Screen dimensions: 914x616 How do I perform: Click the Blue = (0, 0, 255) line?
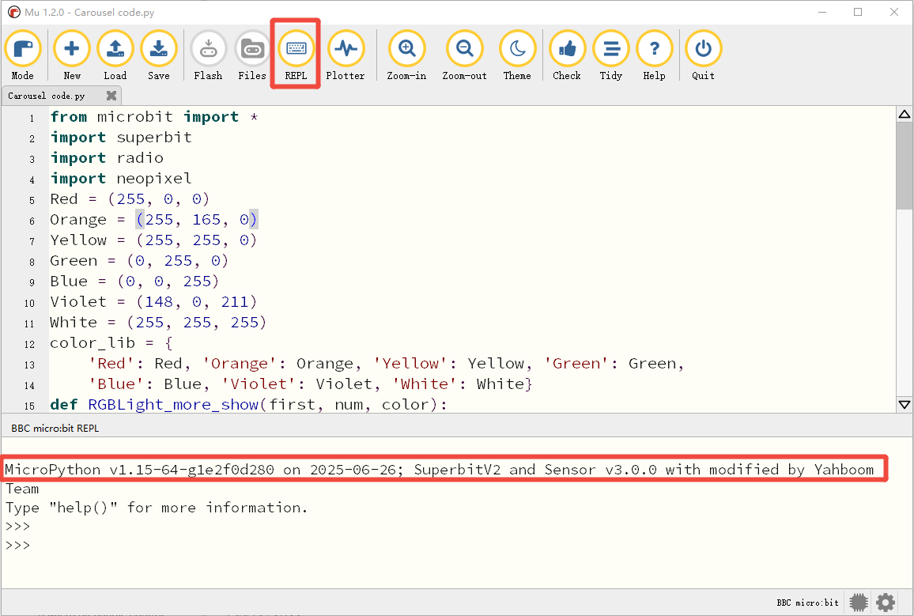click(134, 282)
